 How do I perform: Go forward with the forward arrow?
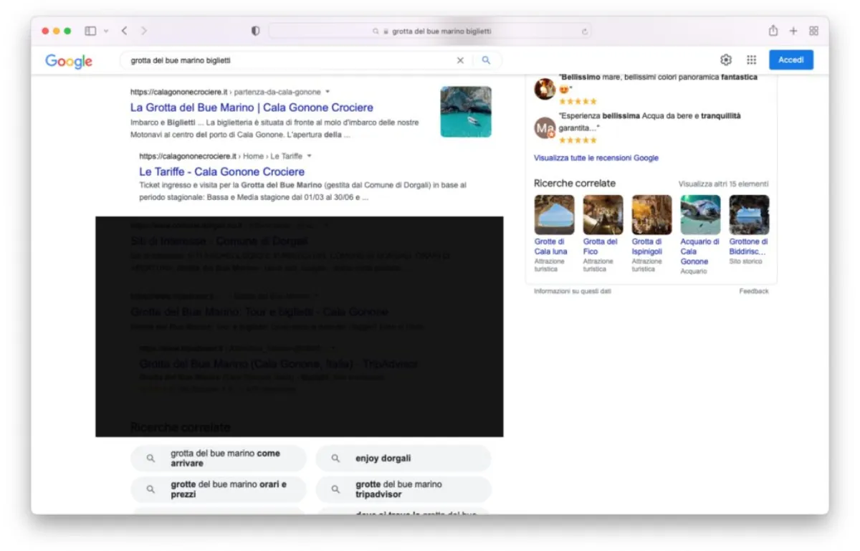point(144,31)
